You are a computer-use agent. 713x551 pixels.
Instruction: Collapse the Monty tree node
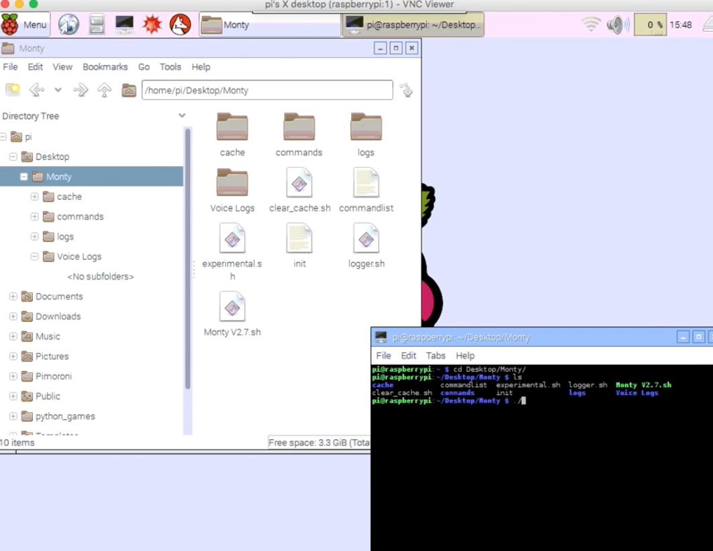click(23, 177)
